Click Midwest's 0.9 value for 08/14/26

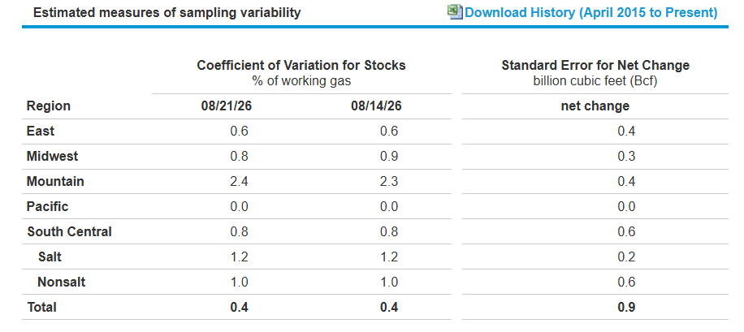pyautogui.click(x=389, y=156)
